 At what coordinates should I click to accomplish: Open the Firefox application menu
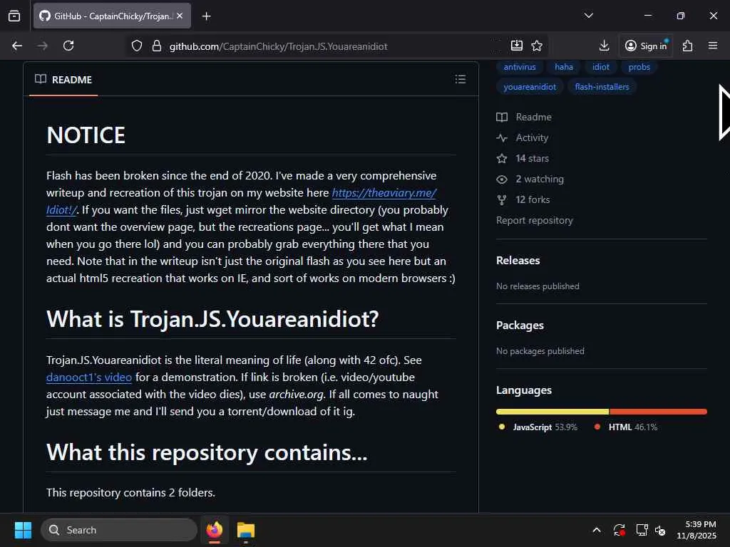tap(712, 46)
